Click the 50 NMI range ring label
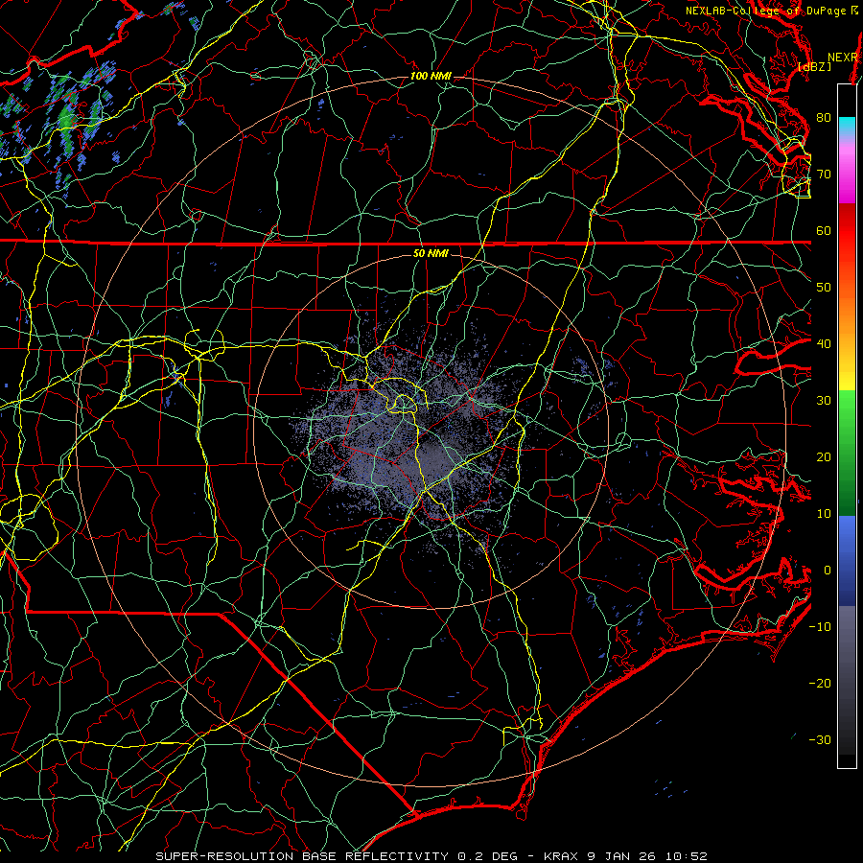Screen dimensions: 863x863 point(431,253)
